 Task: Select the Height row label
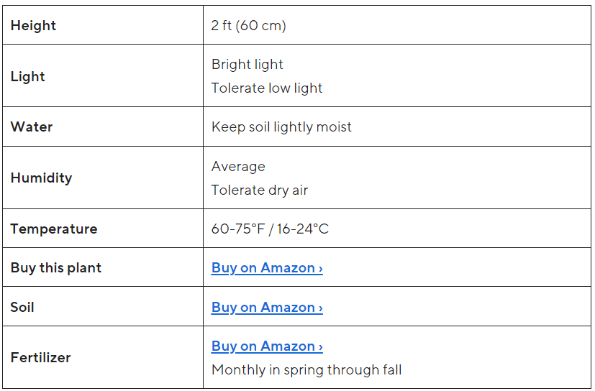pos(33,26)
